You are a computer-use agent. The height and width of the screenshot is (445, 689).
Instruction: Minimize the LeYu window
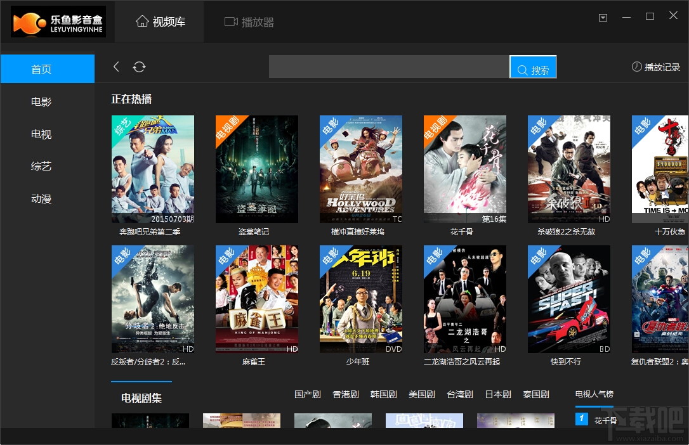(x=627, y=17)
